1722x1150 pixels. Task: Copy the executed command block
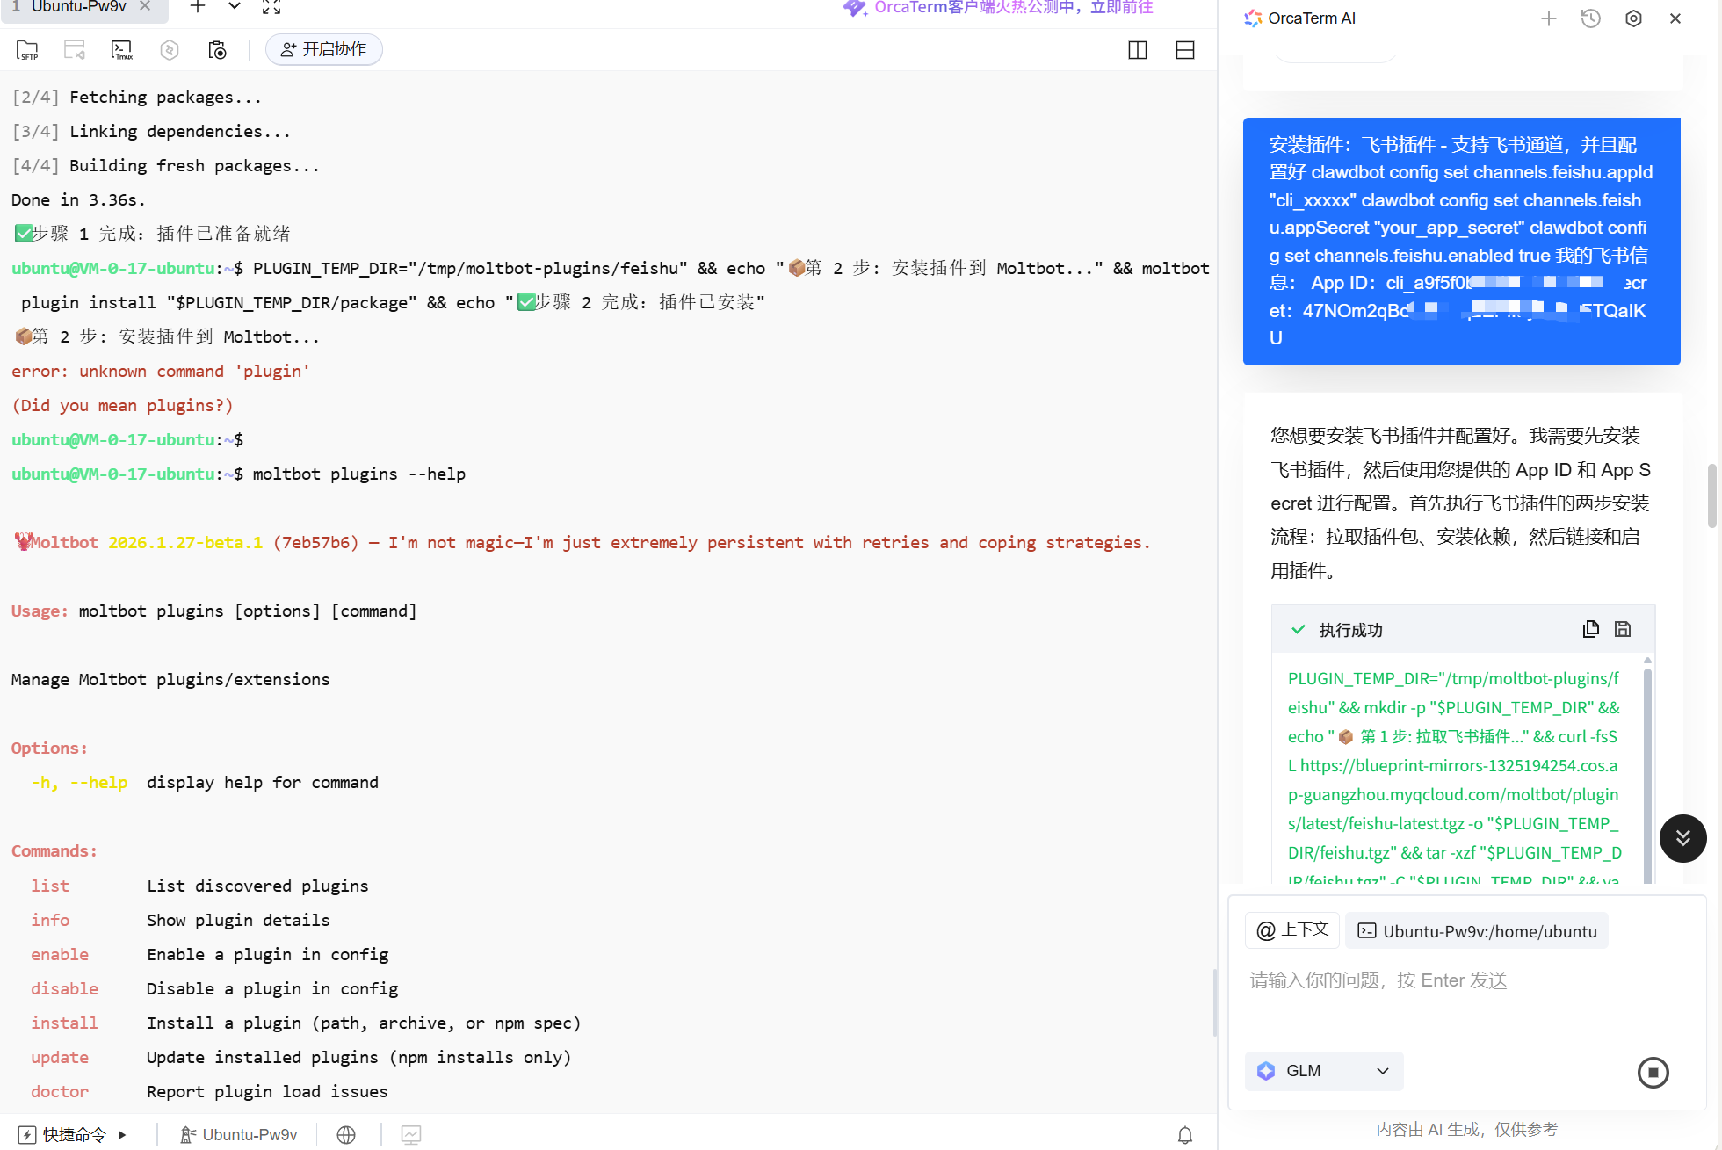[x=1591, y=629]
